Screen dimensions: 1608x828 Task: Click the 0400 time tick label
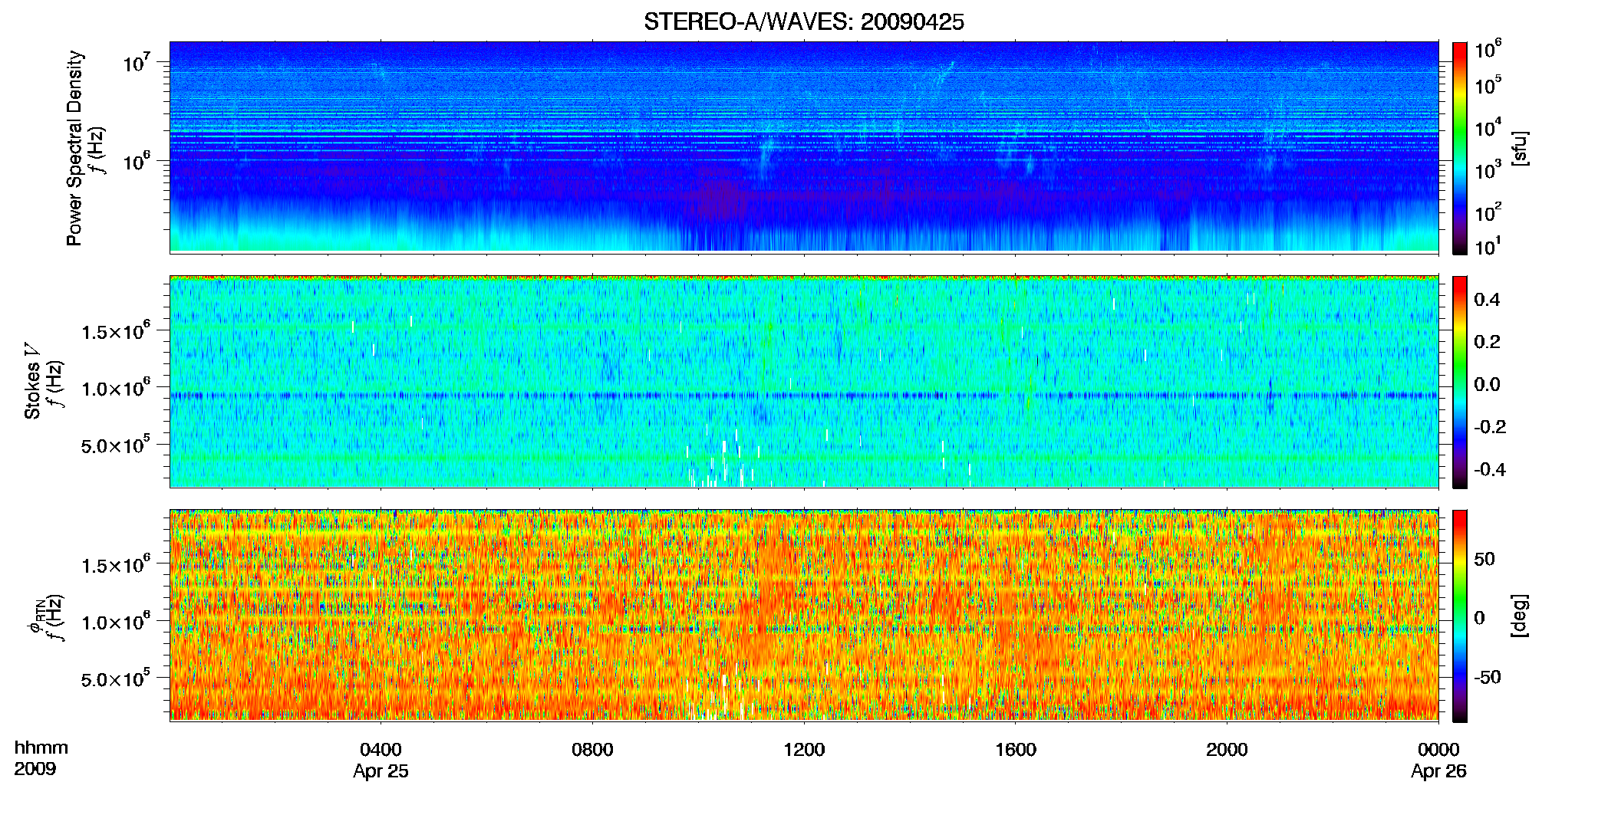click(381, 750)
